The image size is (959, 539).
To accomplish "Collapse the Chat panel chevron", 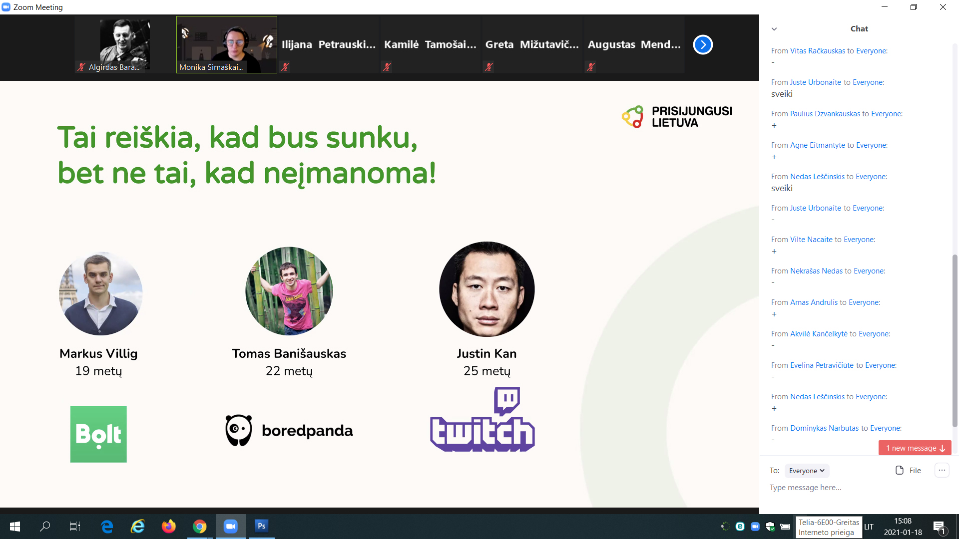I will [774, 29].
